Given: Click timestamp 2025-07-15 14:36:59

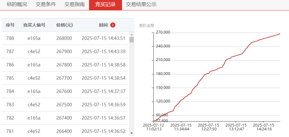Looking at the screenshot, I should click(104, 105).
